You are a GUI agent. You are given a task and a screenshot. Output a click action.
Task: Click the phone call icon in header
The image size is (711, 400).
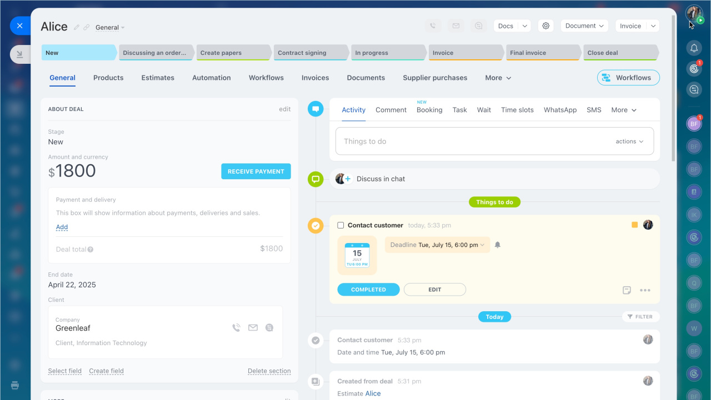[433, 26]
